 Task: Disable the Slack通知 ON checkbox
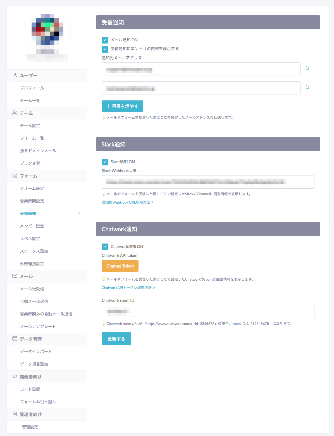click(x=105, y=162)
